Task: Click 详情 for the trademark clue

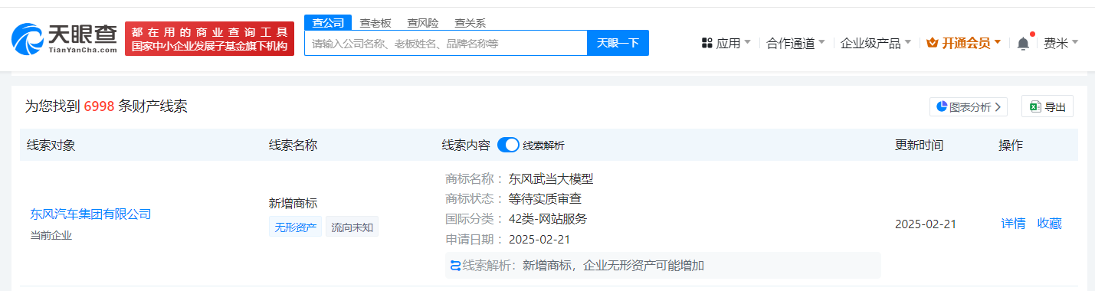Action: 1013,224
